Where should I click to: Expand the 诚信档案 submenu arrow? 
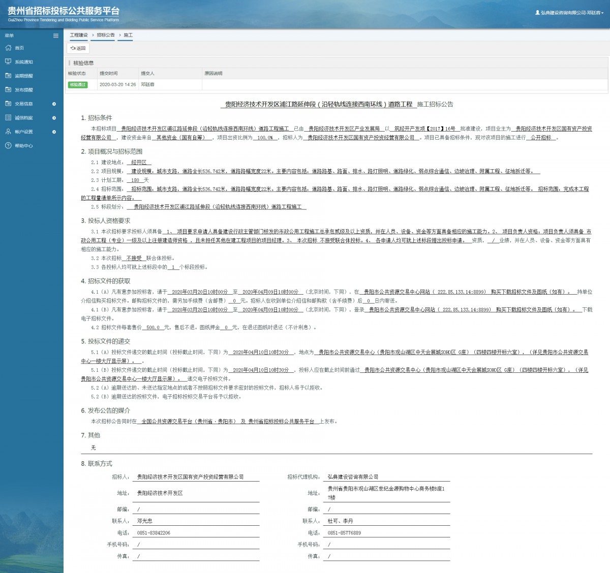54,118
